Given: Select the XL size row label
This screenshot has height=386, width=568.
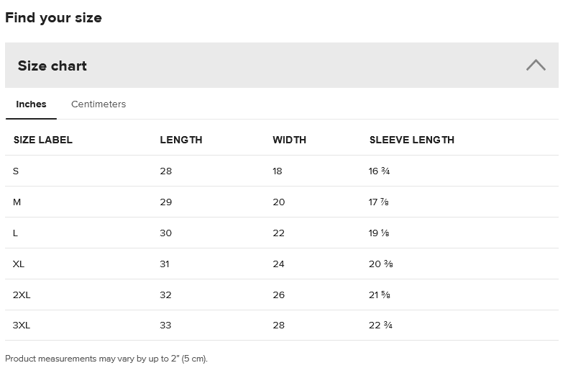Looking at the screenshot, I should [19, 264].
